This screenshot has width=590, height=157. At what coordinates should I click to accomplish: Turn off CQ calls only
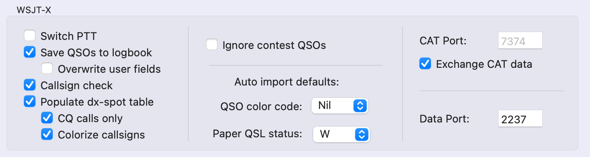47,118
